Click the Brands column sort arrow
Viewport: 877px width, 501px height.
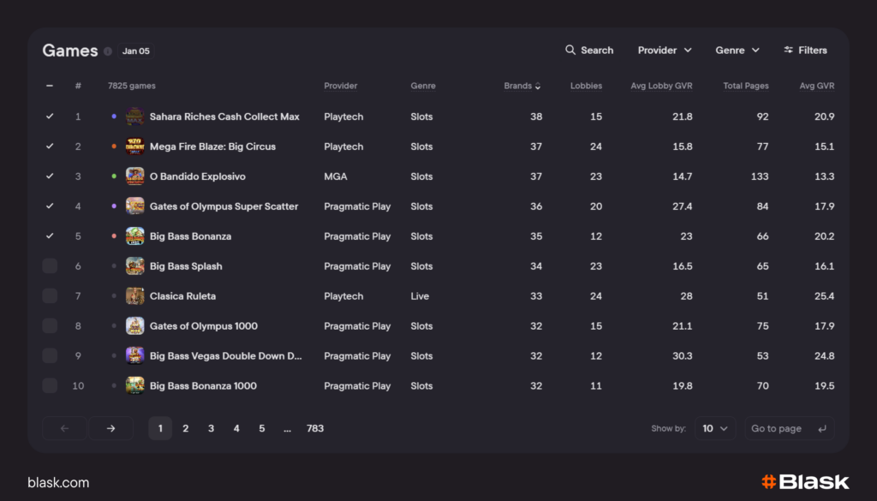tap(538, 86)
